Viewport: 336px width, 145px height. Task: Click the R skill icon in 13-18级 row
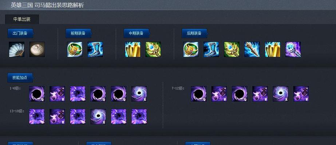click(98, 117)
